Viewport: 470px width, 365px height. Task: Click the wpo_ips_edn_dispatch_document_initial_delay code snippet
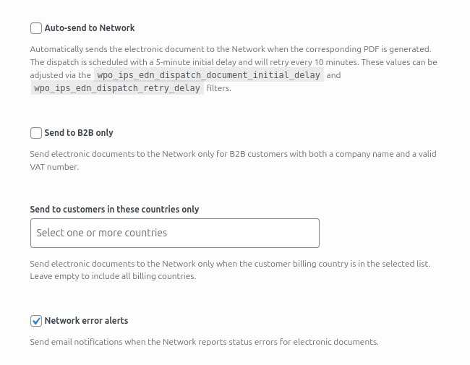[x=208, y=75]
